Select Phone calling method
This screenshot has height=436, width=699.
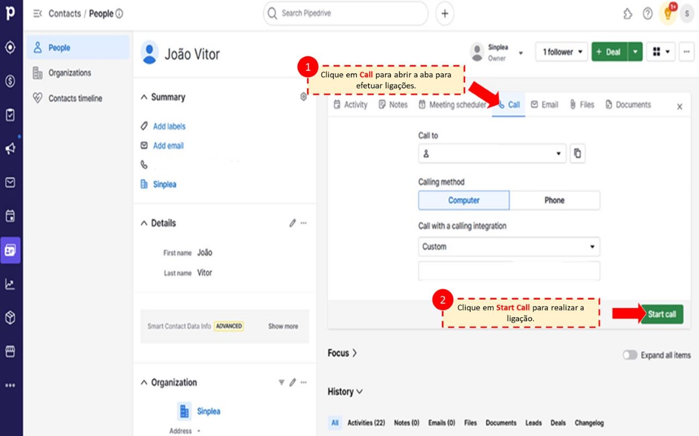click(554, 200)
